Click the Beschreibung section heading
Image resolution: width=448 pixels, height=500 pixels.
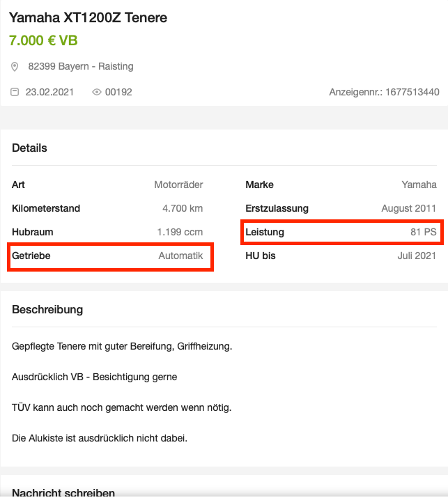(x=47, y=309)
